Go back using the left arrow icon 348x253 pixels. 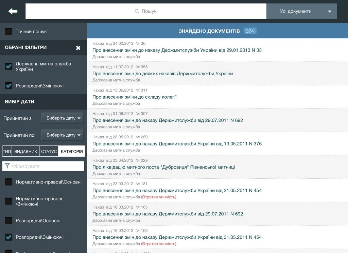point(13,11)
